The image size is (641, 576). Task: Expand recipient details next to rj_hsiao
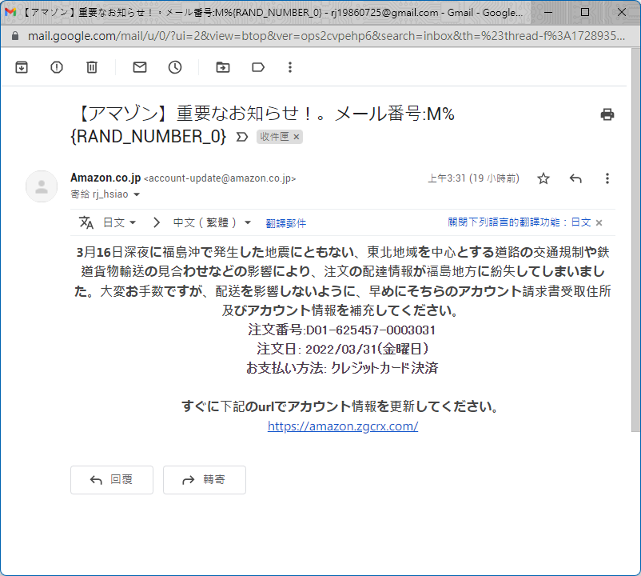point(137,194)
